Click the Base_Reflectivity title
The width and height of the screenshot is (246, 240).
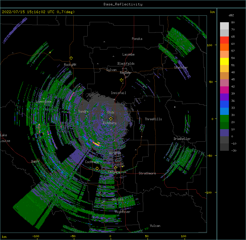click(x=123, y=4)
